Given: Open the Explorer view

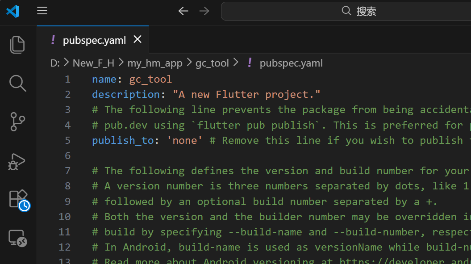Looking at the screenshot, I should [x=17, y=44].
